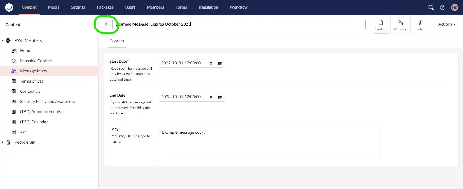Screen dimensions: 463x189
Task: Select Message Inbox in the tree
Action: click(34, 71)
